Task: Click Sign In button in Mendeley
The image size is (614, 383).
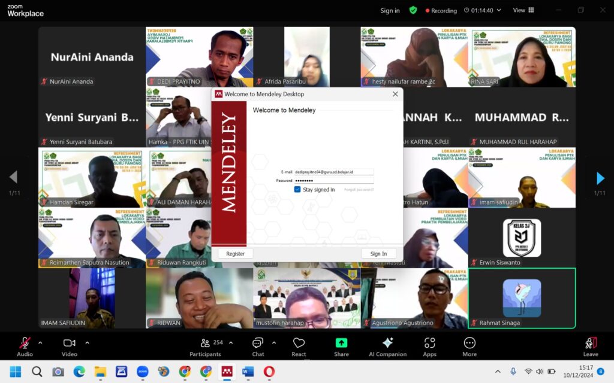Action: (x=379, y=254)
